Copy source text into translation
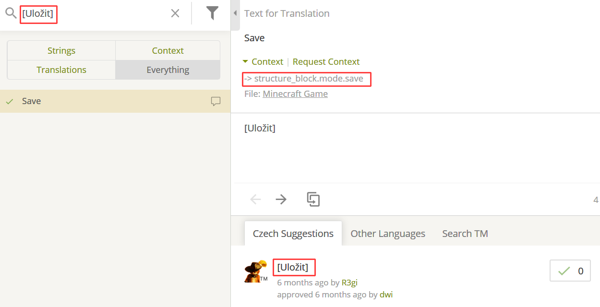The width and height of the screenshot is (600, 307). [x=313, y=199]
